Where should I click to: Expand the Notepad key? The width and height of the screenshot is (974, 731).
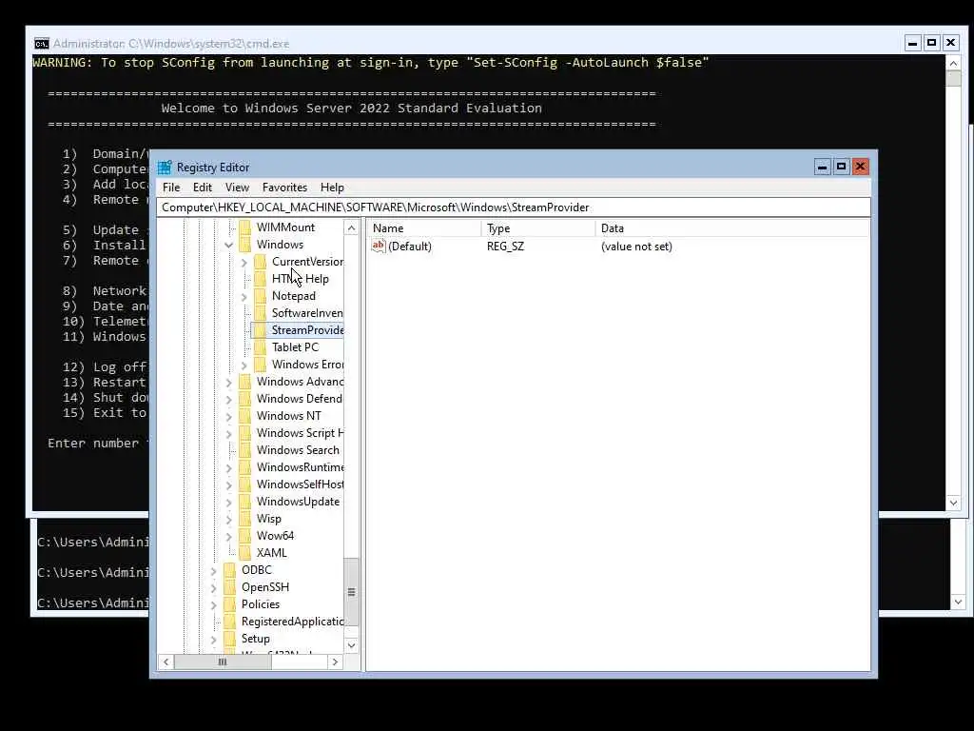(244, 297)
